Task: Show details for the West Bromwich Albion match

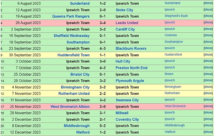Action: [208, 106]
